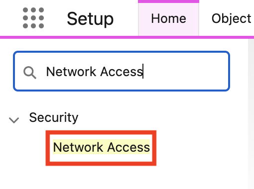The width and height of the screenshot is (254, 189).
Task: Focus the Quick Find search box
Action: point(122,71)
